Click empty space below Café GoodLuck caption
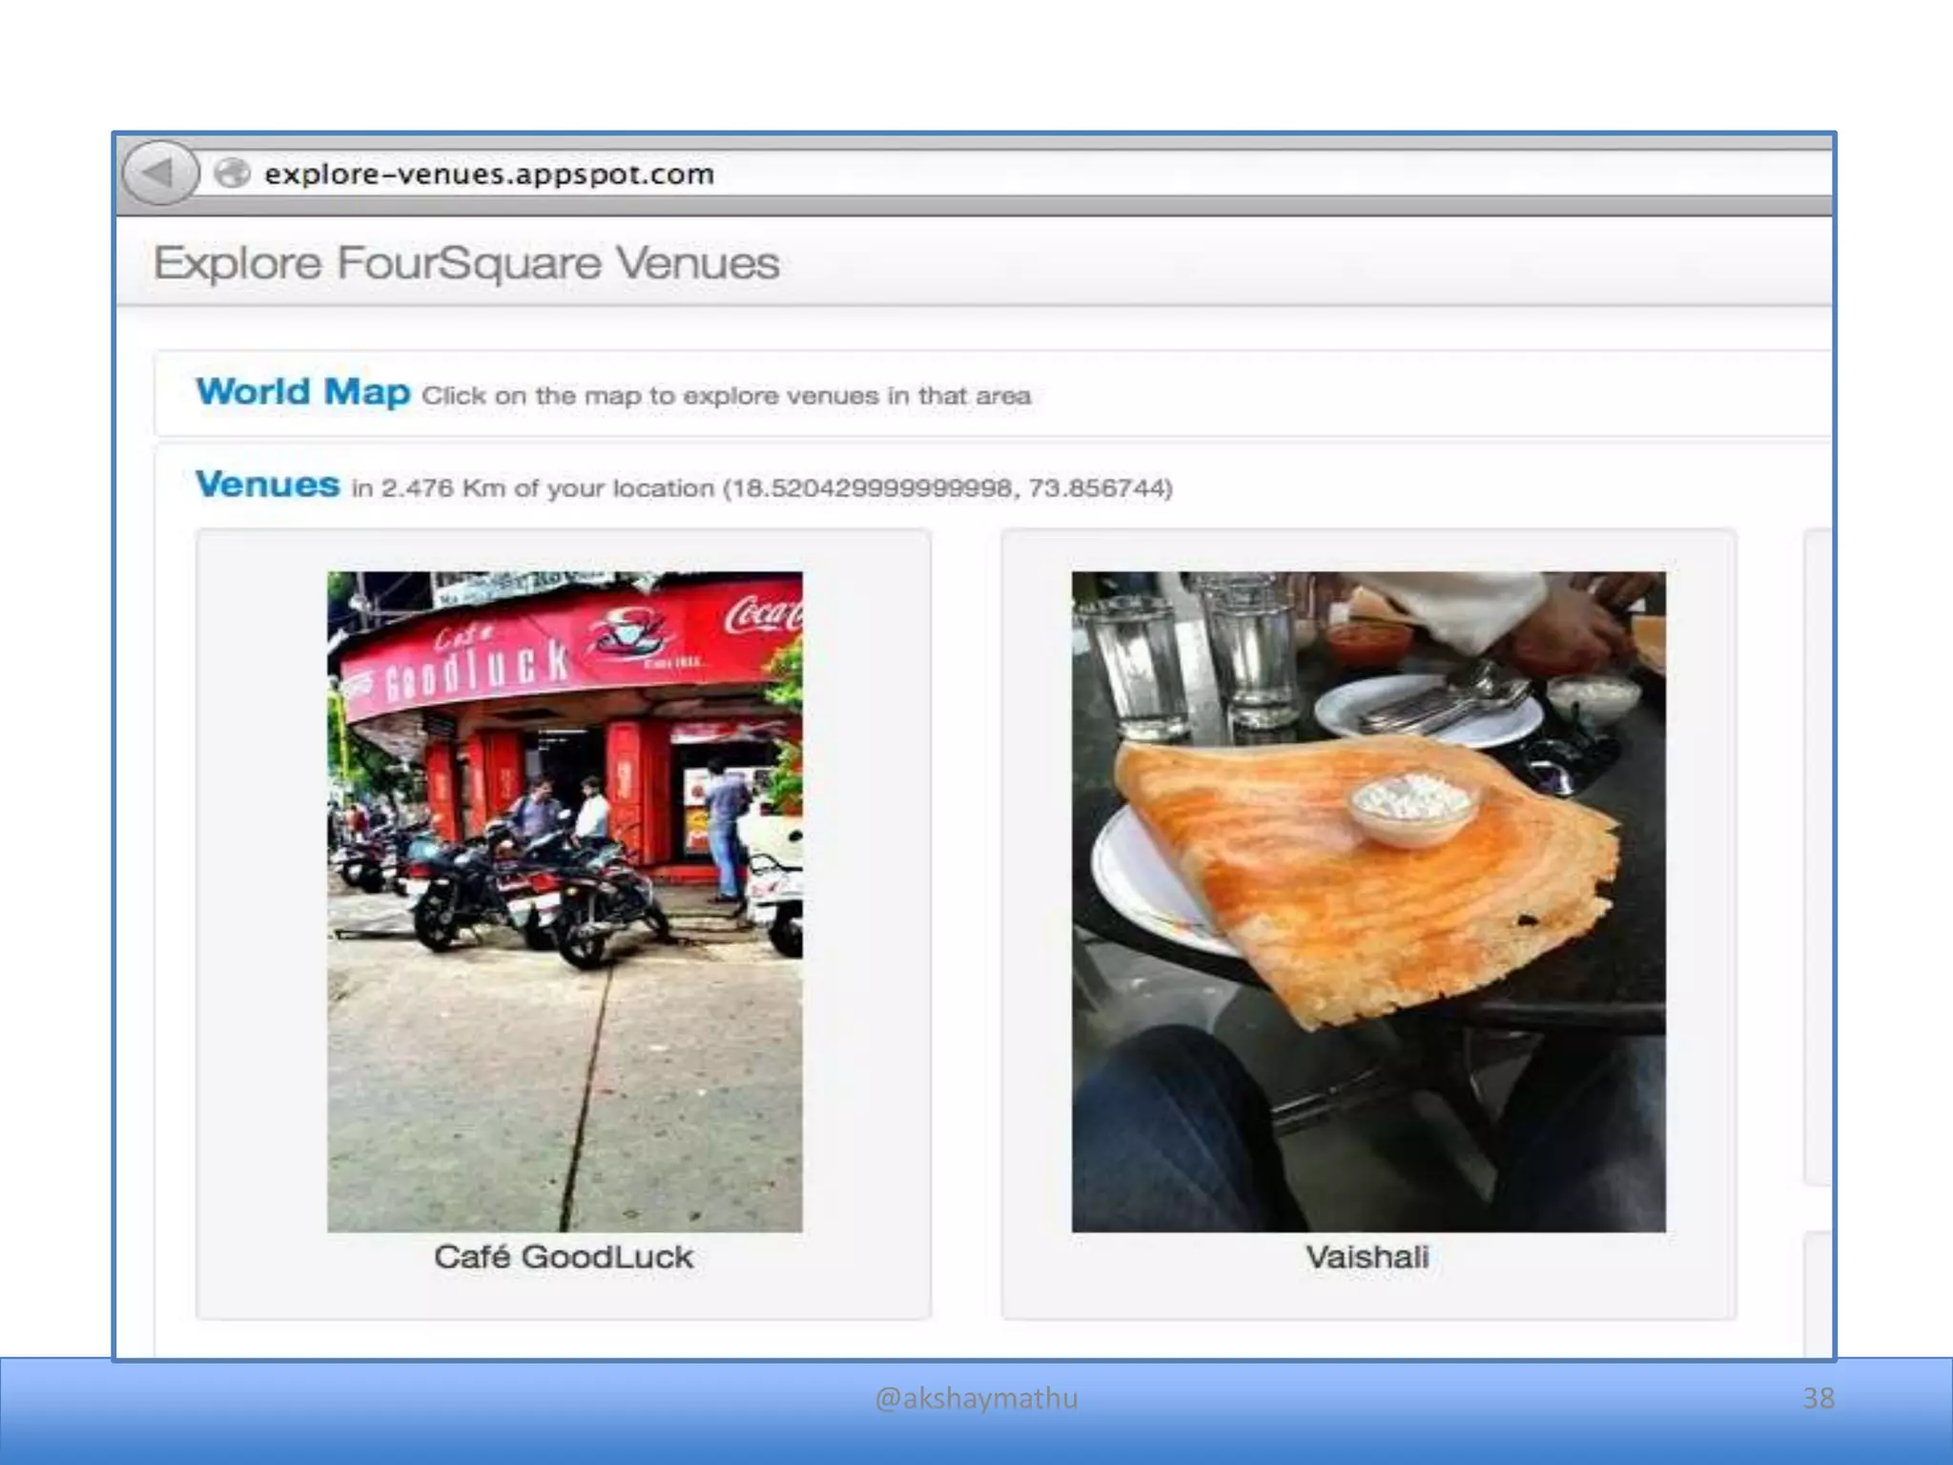1953x1465 pixels. [564, 1297]
